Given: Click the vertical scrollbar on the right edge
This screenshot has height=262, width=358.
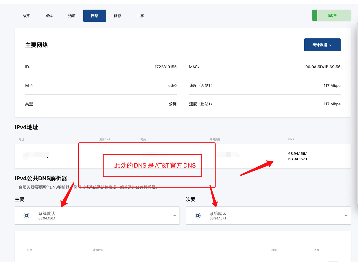Looking at the screenshot, I should [357, 114].
